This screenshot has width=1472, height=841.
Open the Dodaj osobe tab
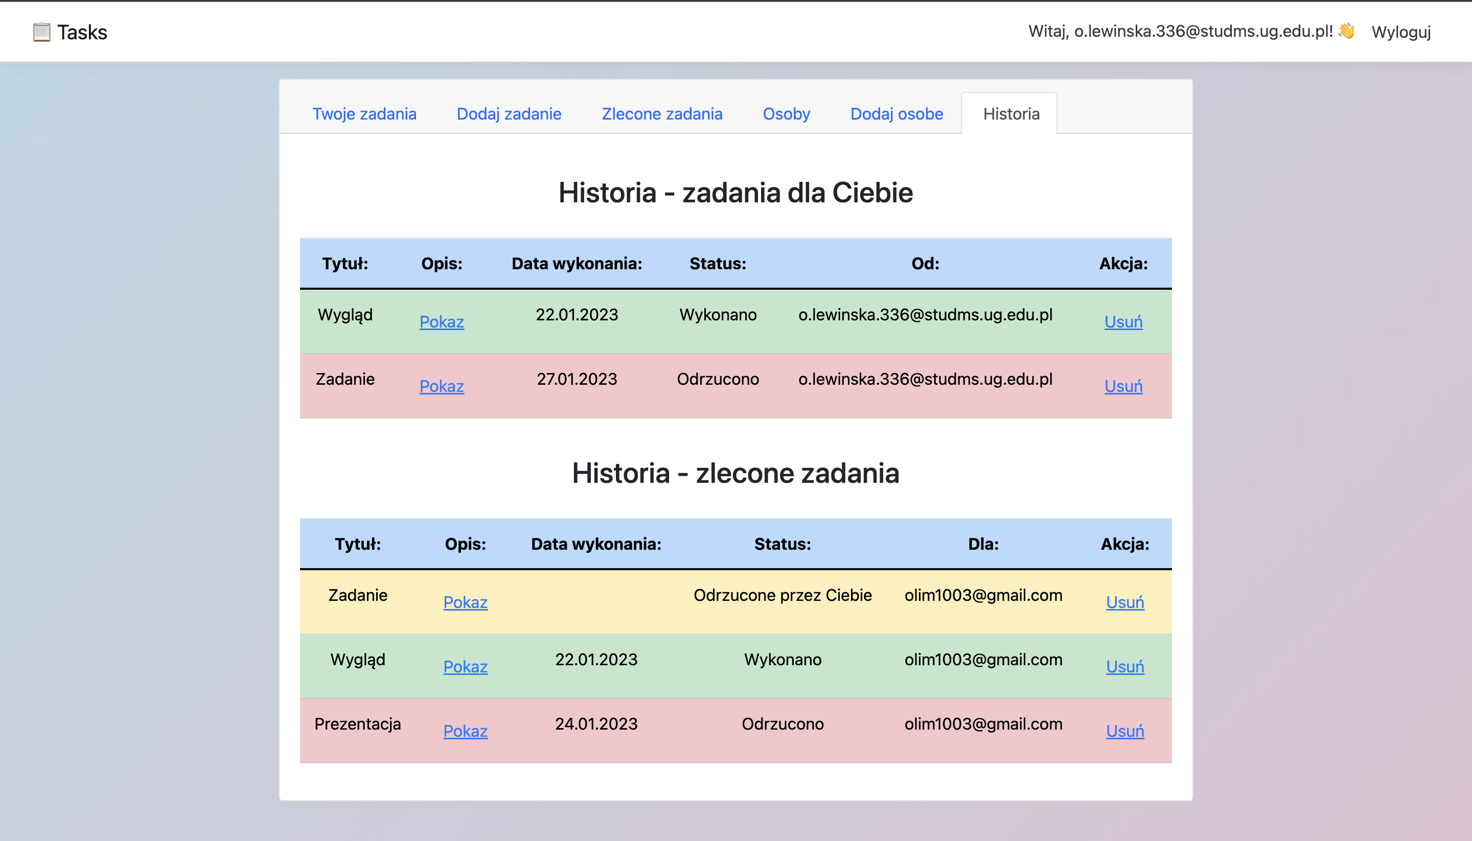coord(896,114)
